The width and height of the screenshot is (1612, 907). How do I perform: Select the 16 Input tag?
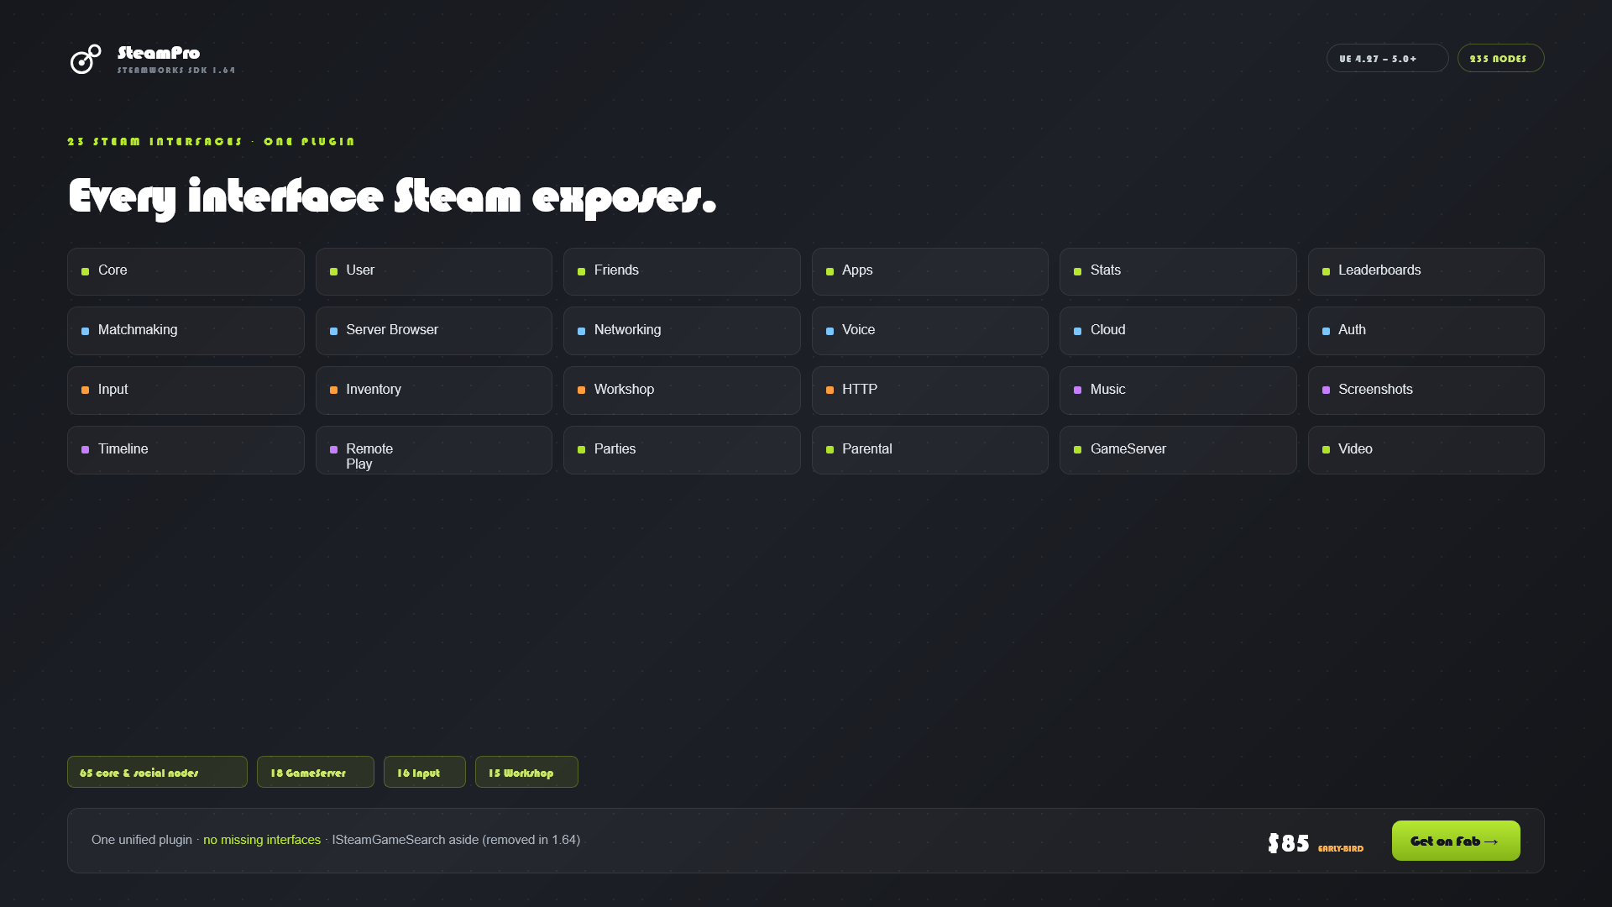coord(424,772)
